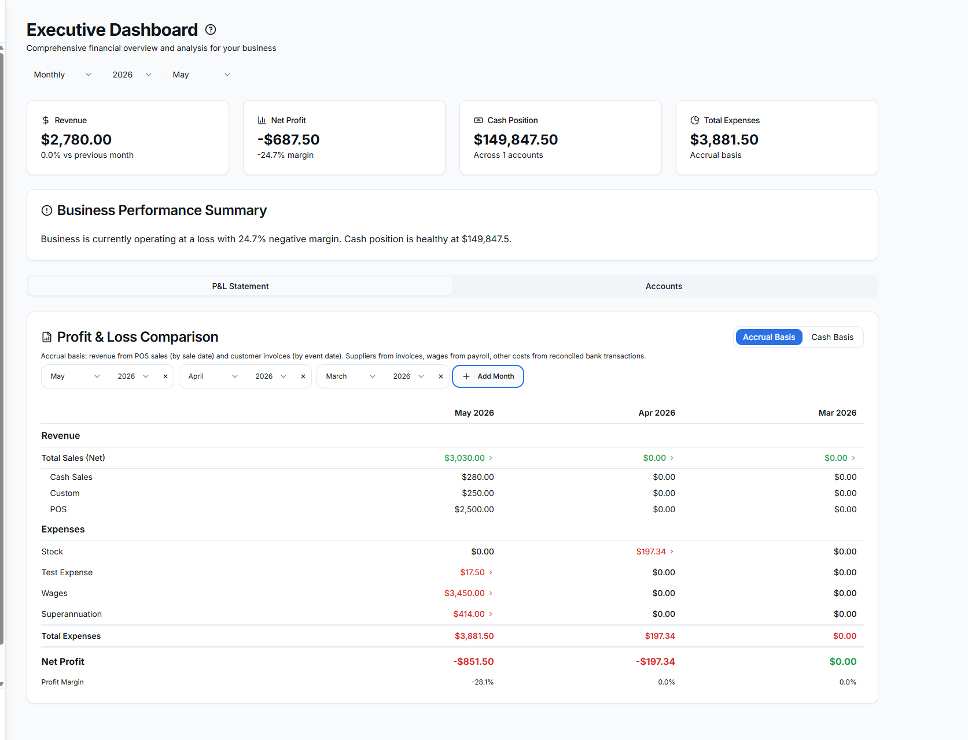Image resolution: width=968 pixels, height=740 pixels.
Task: Remove the May 2026 comparison column
Action: pos(165,376)
